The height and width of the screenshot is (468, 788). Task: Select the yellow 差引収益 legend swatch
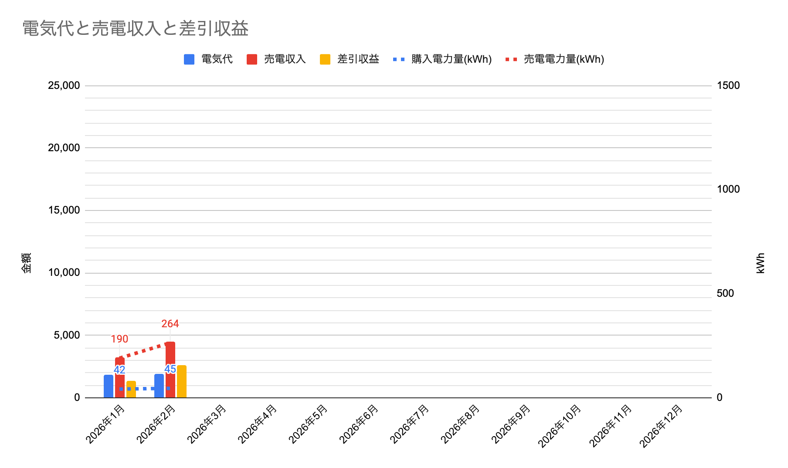pos(325,59)
